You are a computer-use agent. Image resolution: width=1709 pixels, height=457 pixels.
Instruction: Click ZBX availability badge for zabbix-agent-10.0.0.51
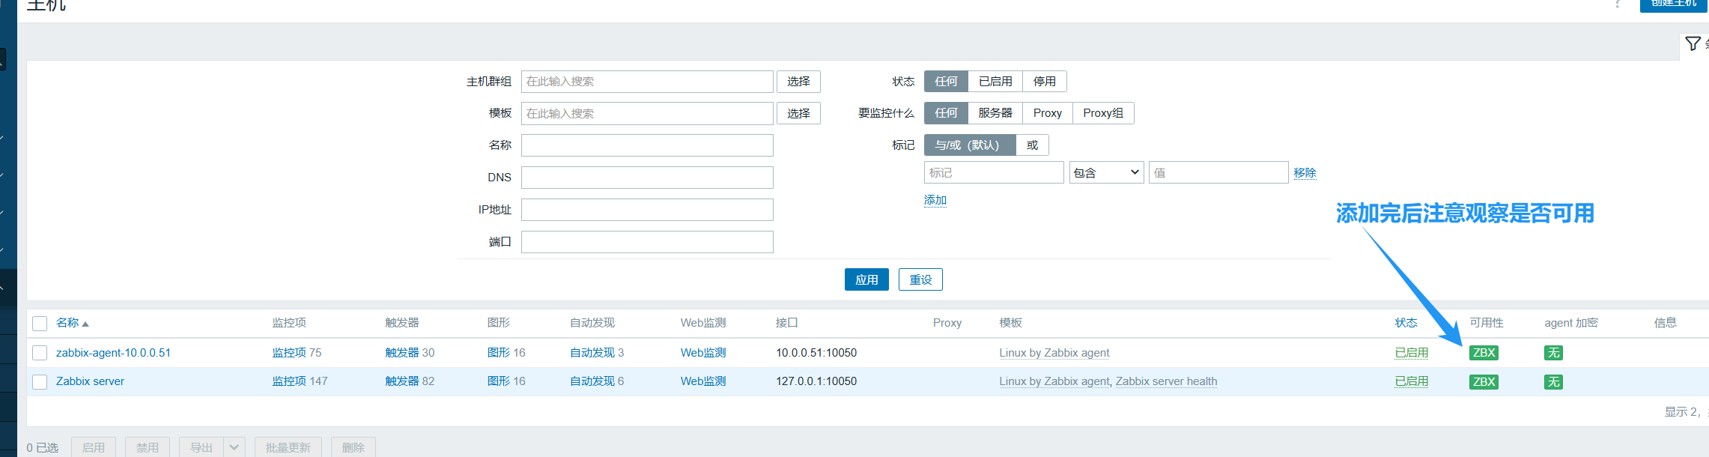point(1484,353)
